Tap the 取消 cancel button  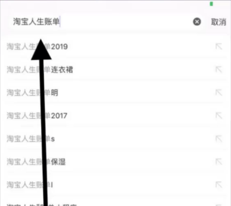pyautogui.click(x=219, y=22)
